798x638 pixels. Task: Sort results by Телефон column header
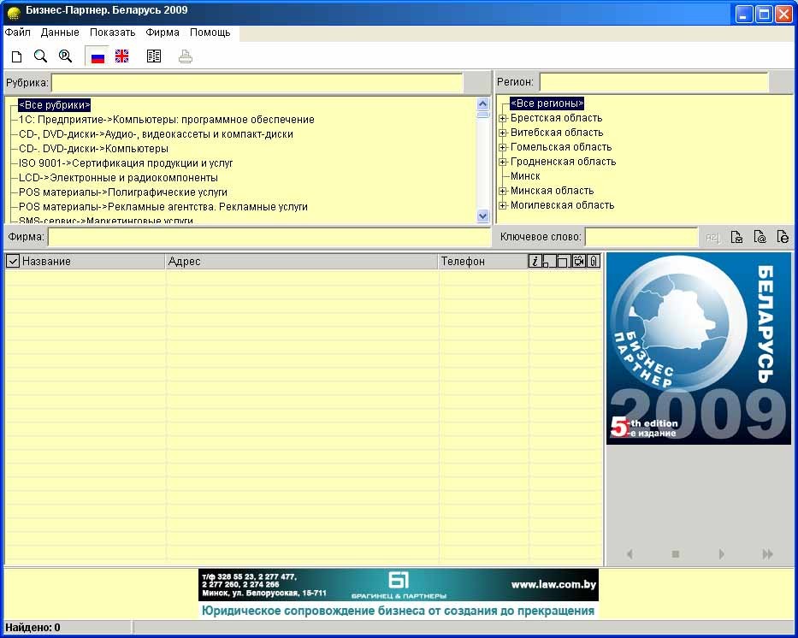pos(483,262)
